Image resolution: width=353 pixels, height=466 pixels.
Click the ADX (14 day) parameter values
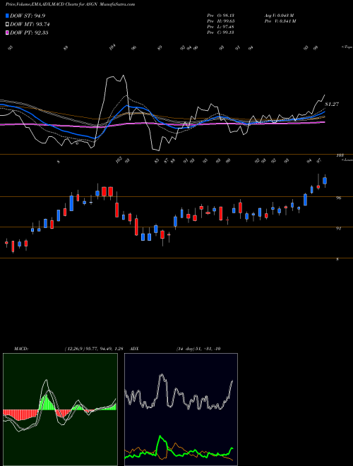(198, 349)
